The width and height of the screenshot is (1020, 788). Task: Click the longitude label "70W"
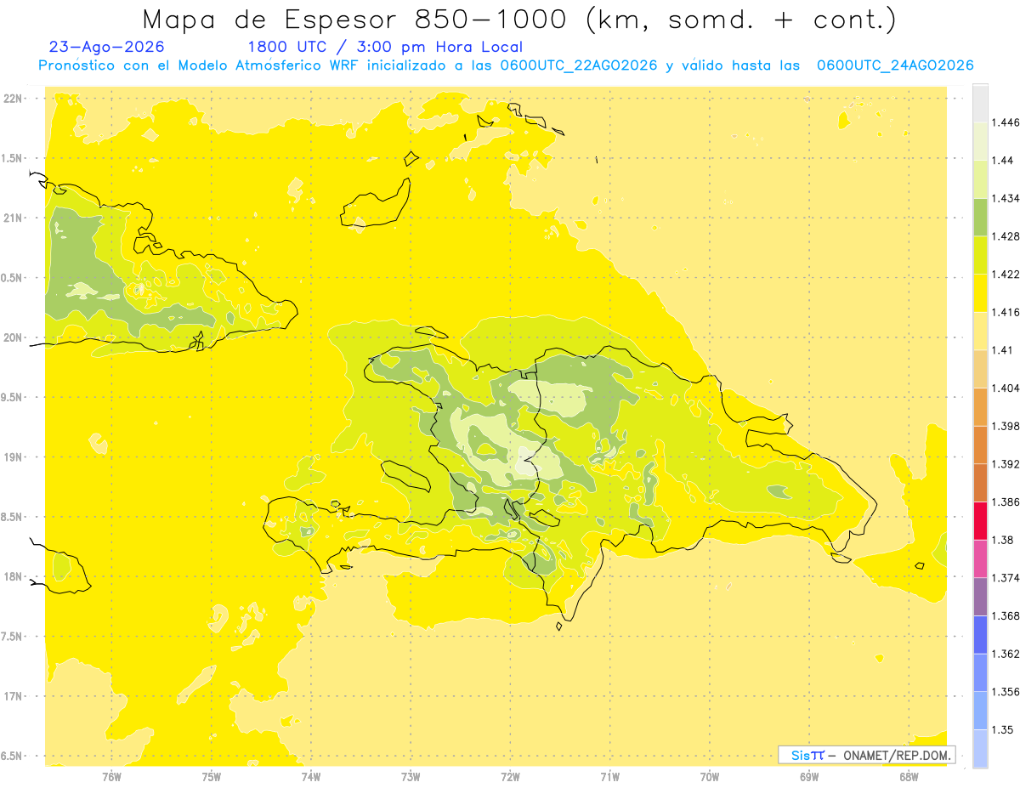click(710, 776)
